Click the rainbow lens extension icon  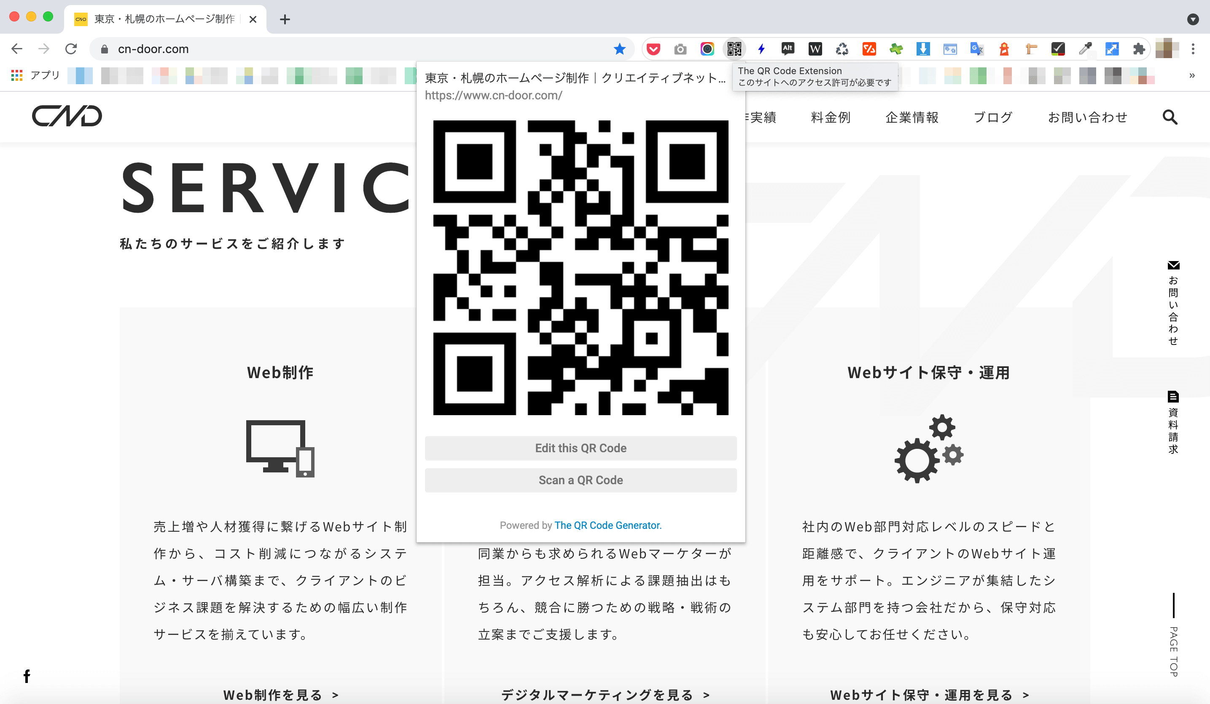707,49
